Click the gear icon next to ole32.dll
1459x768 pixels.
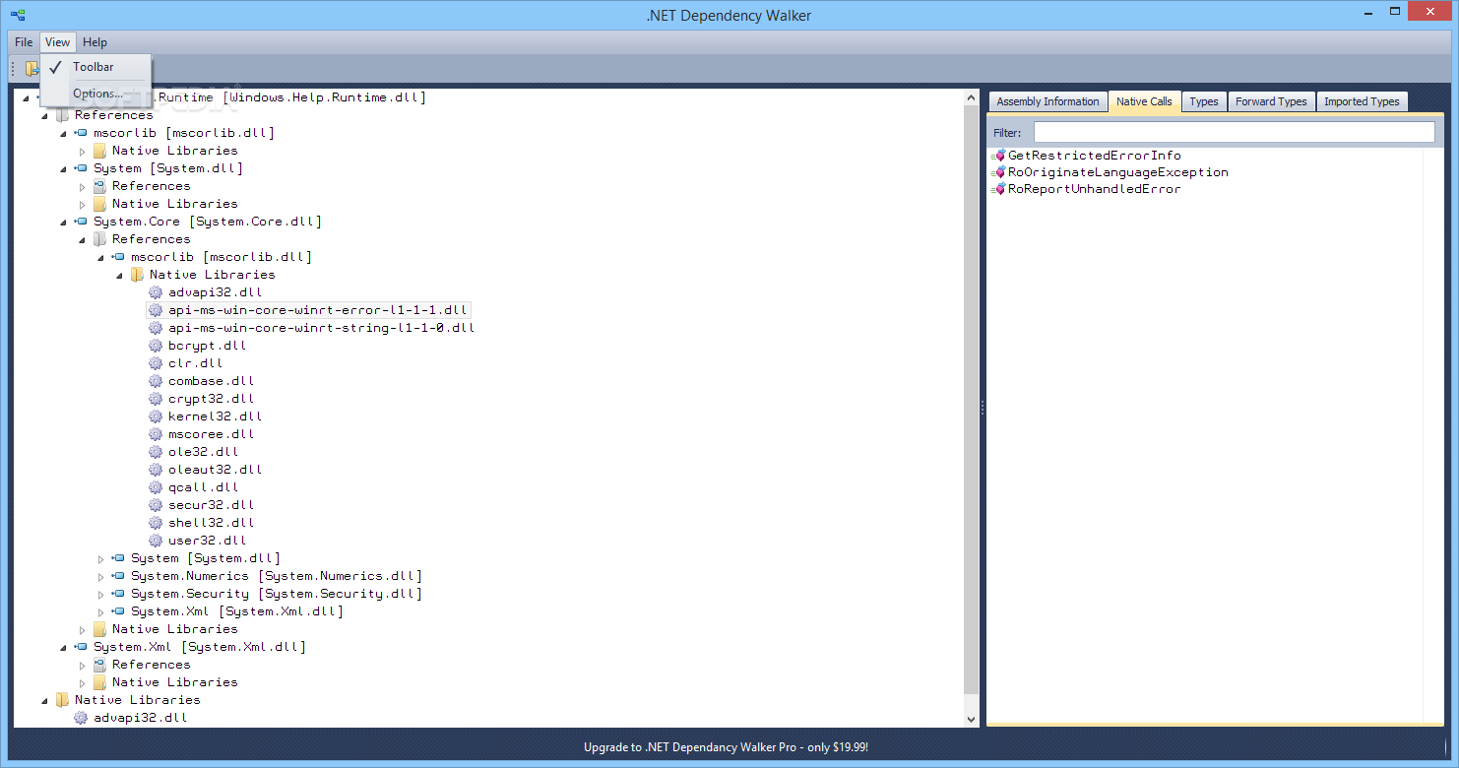pos(156,452)
